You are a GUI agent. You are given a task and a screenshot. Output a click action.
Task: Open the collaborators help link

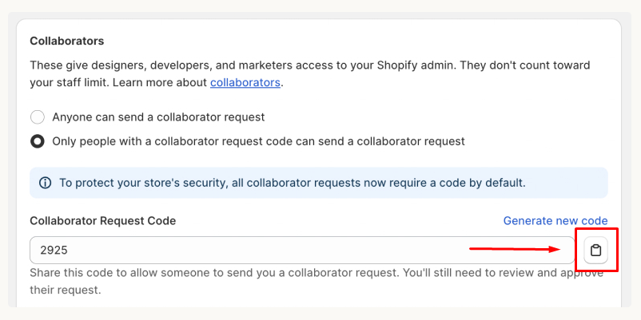coord(245,82)
